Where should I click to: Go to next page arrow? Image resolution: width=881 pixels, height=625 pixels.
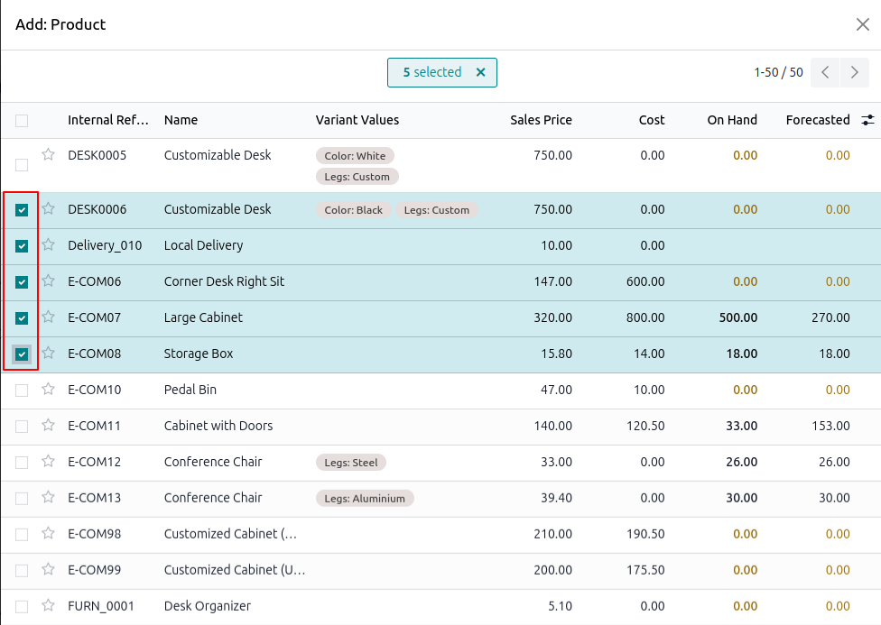pos(854,72)
